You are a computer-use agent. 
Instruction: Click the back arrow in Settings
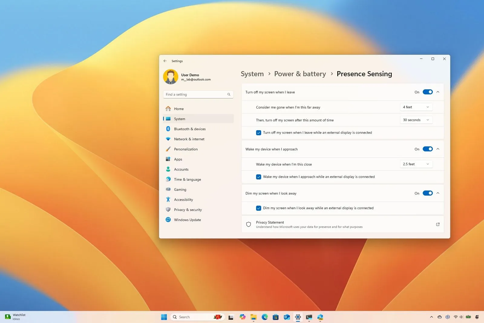point(165,61)
